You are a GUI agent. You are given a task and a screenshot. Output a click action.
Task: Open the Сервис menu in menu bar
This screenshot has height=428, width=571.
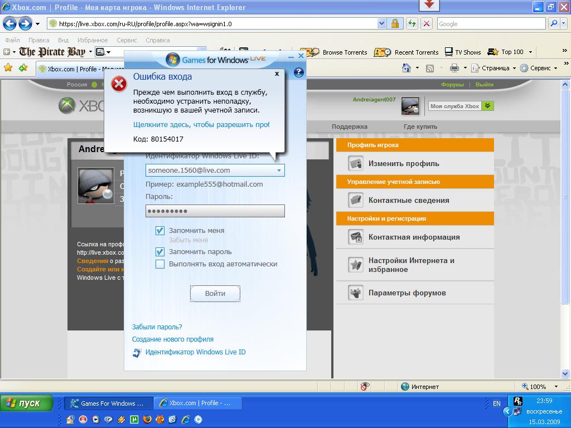pos(127,40)
